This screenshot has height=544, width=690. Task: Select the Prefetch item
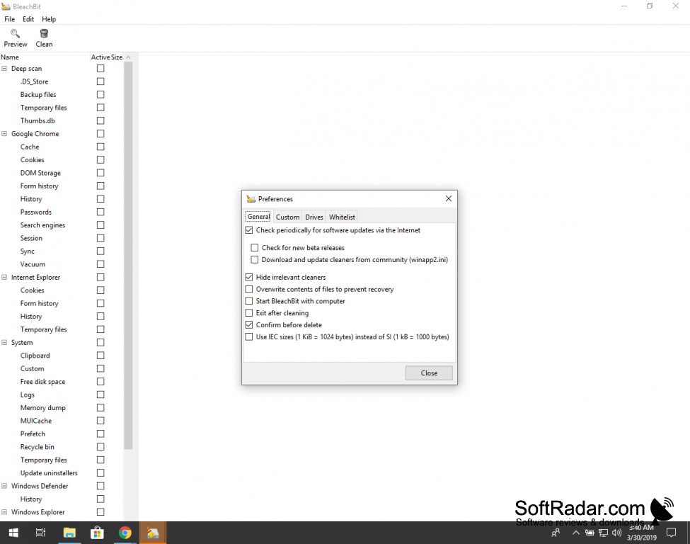coord(33,434)
